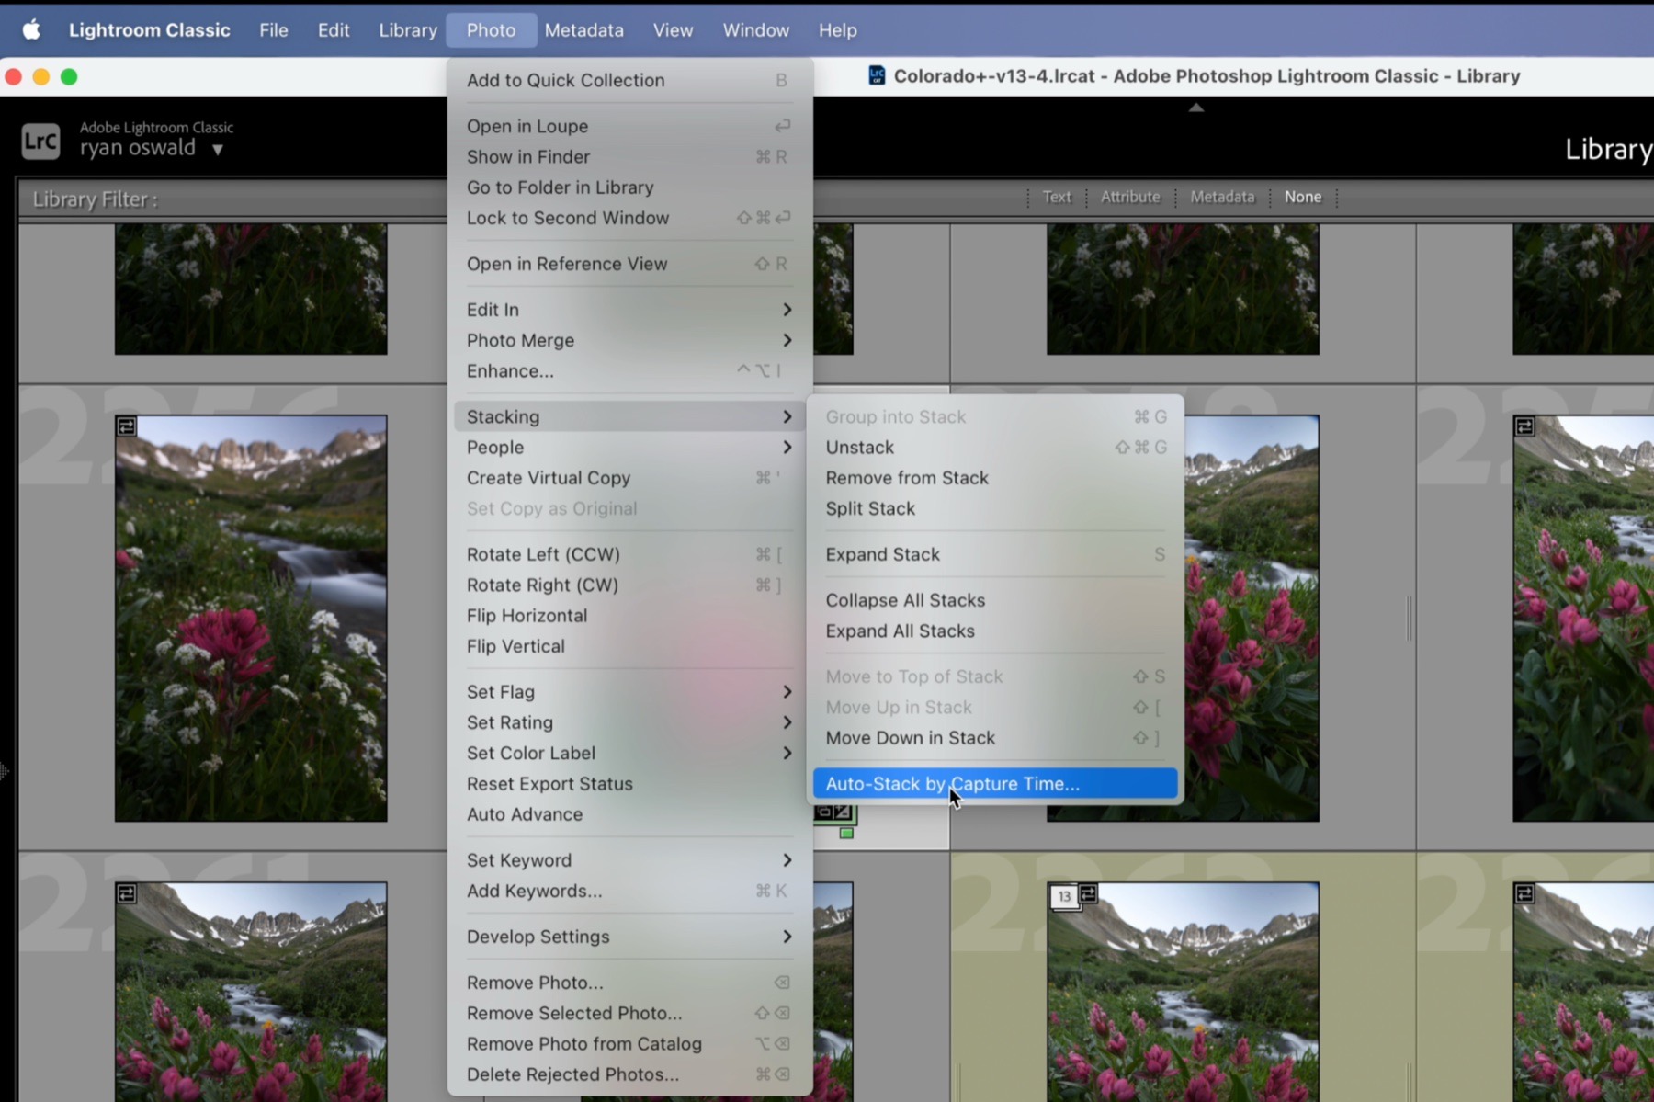Select the Attribute library filter

[1130, 197]
